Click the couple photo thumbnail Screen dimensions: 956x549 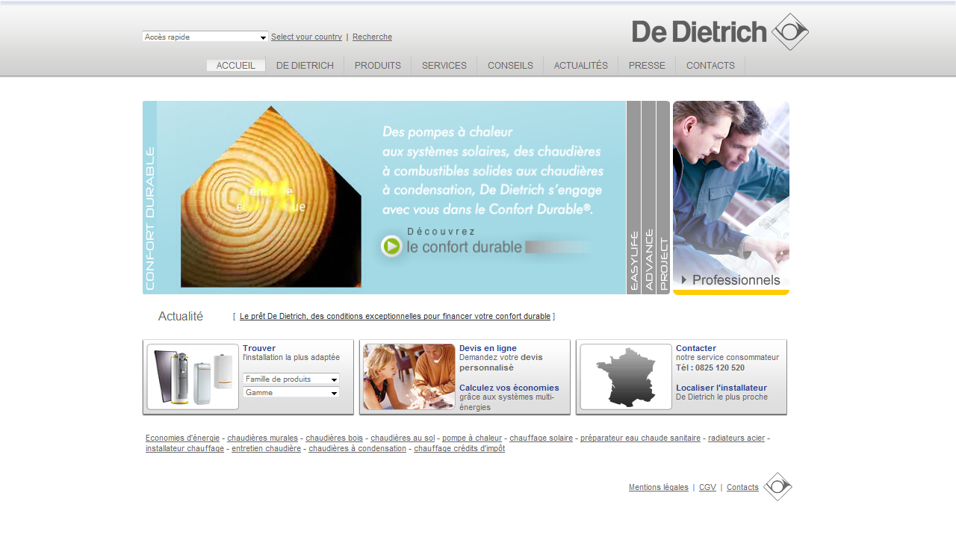click(409, 377)
